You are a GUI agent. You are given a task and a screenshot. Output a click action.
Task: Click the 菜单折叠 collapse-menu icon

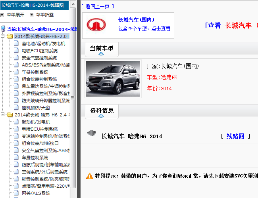click(31, 15)
